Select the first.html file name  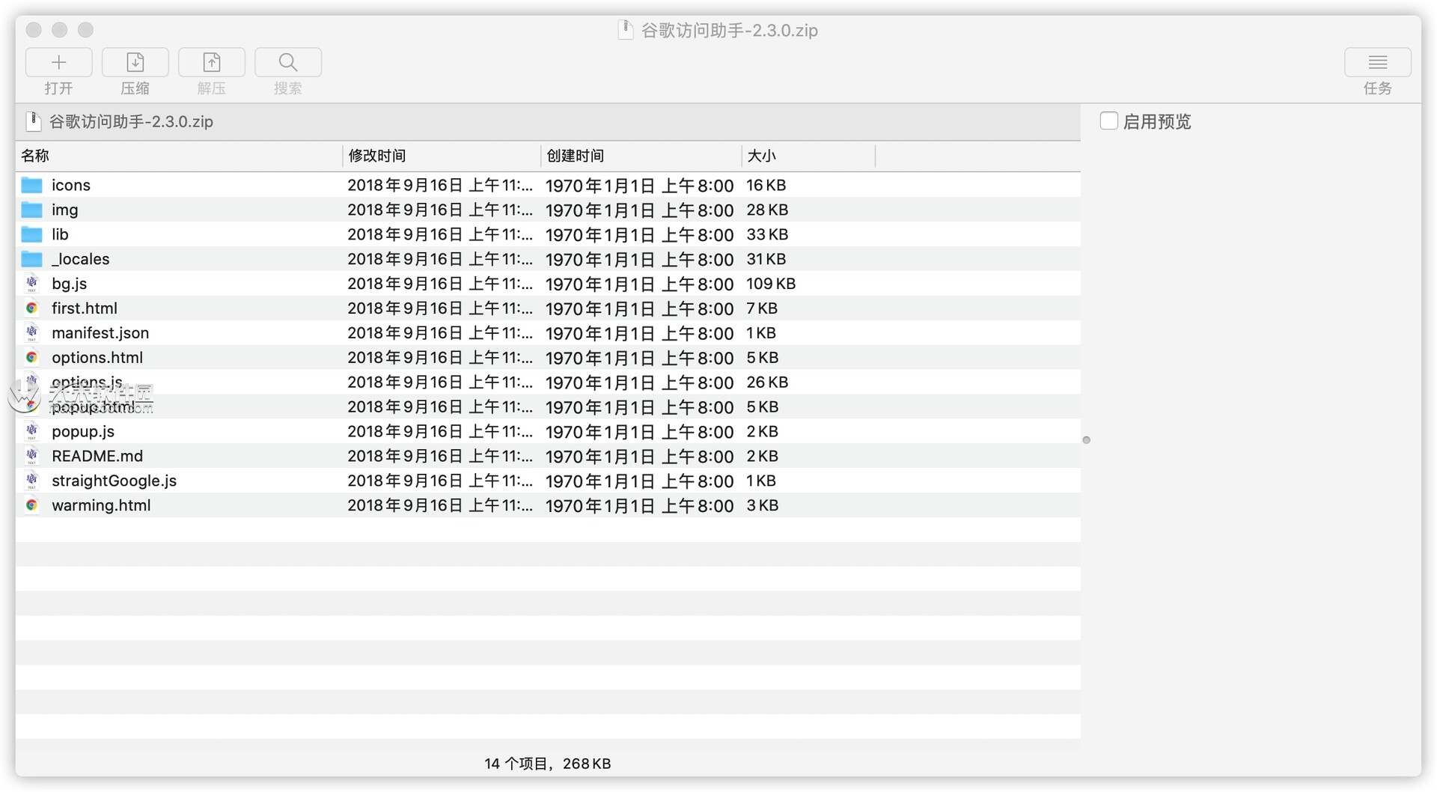(x=85, y=308)
